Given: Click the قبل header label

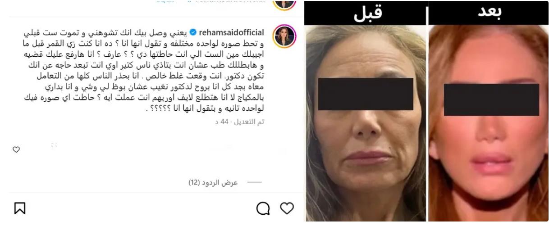Looking at the screenshot, I should coord(366,13).
